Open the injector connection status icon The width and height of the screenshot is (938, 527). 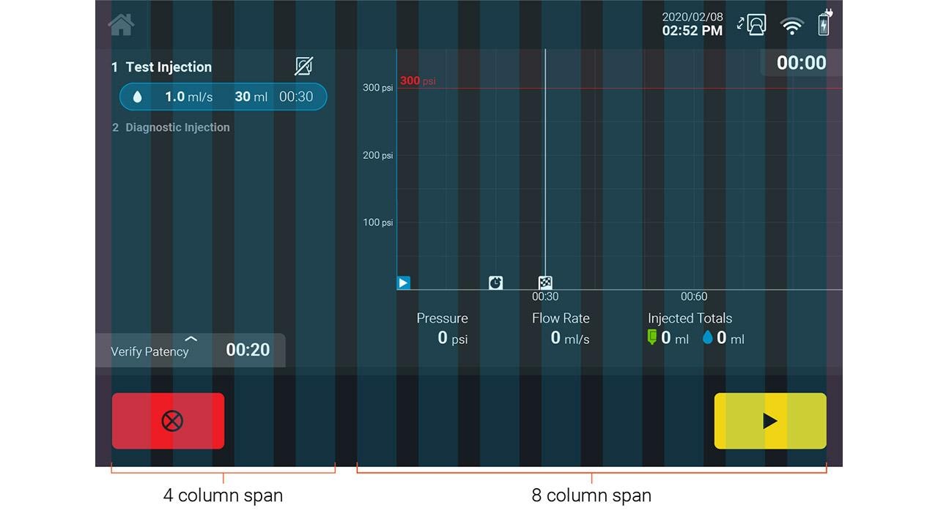[752, 25]
